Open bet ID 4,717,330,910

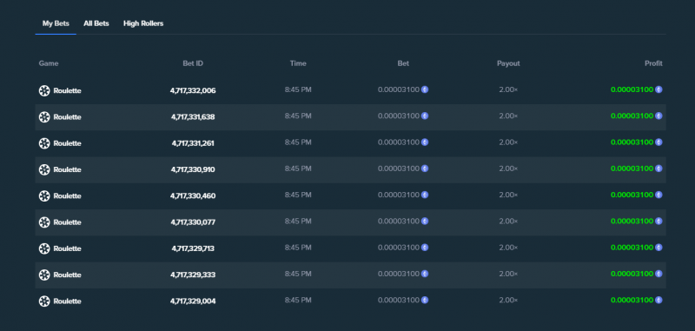193,169
